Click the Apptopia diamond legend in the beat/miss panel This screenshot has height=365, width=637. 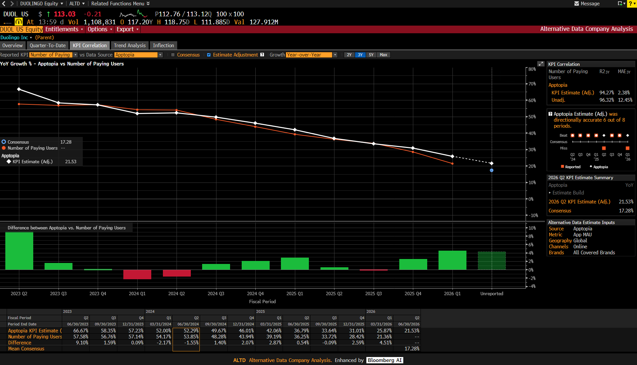tap(591, 167)
